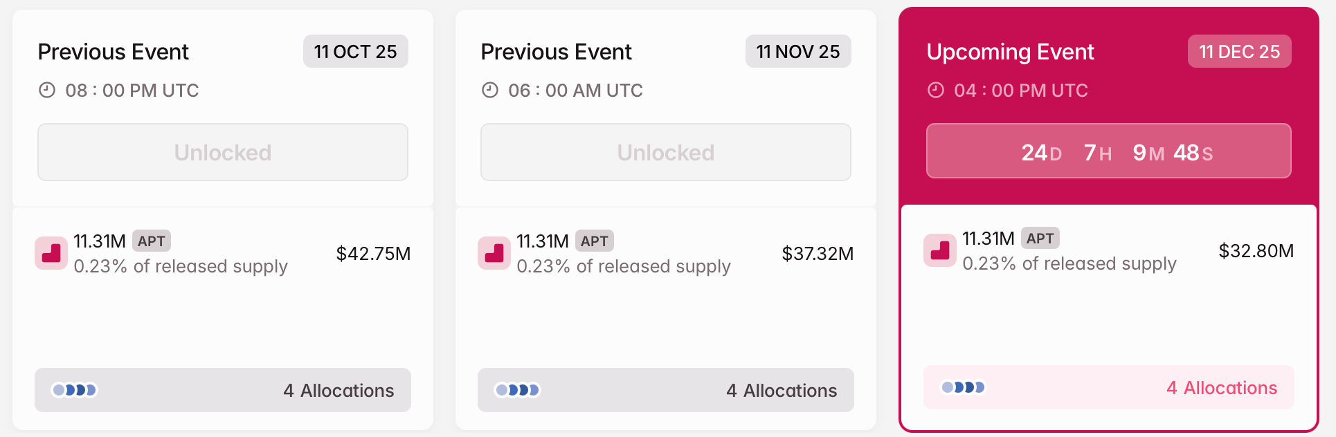Click the clock icon on the Upcoming Event card
This screenshot has width=1336, height=437.
[x=935, y=90]
